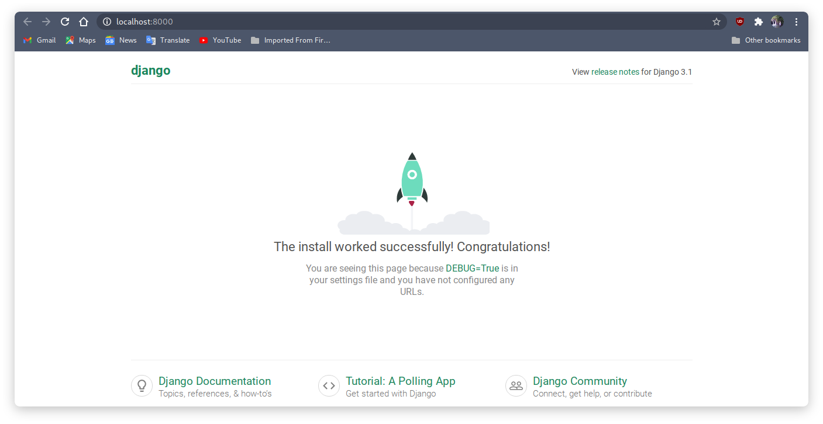
Task: Open the Gmail bookmark
Action: (x=39, y=40)
